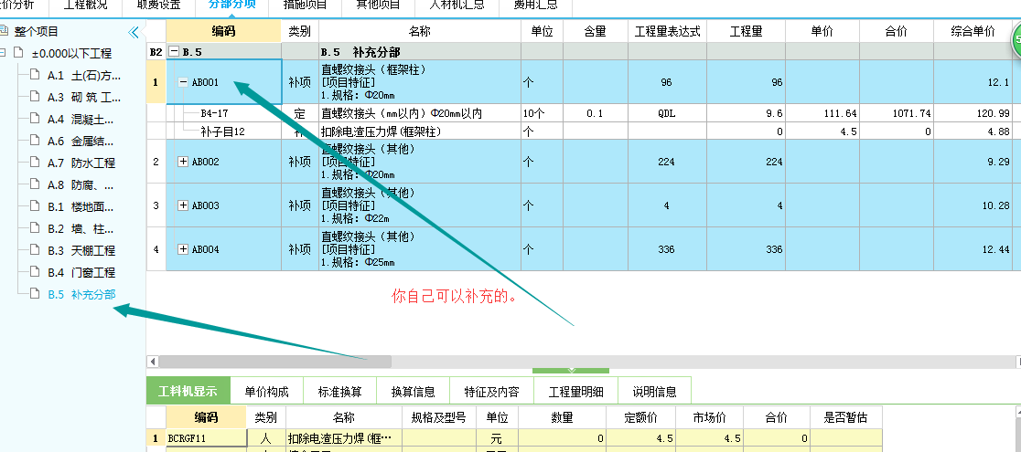This screenshot has height=452, width=1021.
Task: Select tree item B.3 天棚工程
Action: pos(81,250)
